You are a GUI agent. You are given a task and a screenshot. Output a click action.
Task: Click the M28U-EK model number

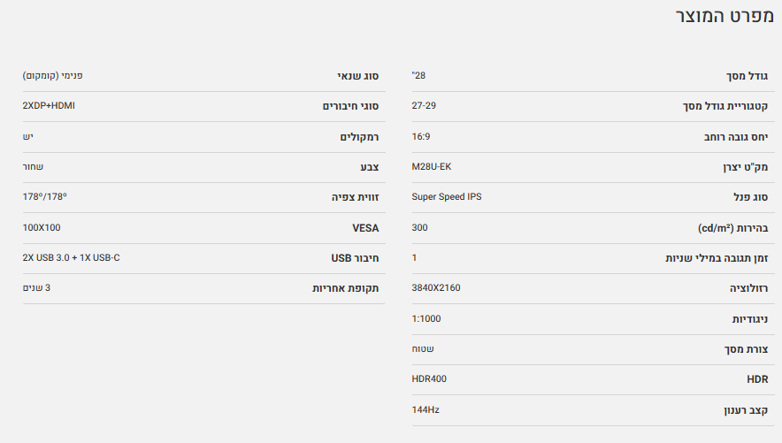click(x=432, y=166)
